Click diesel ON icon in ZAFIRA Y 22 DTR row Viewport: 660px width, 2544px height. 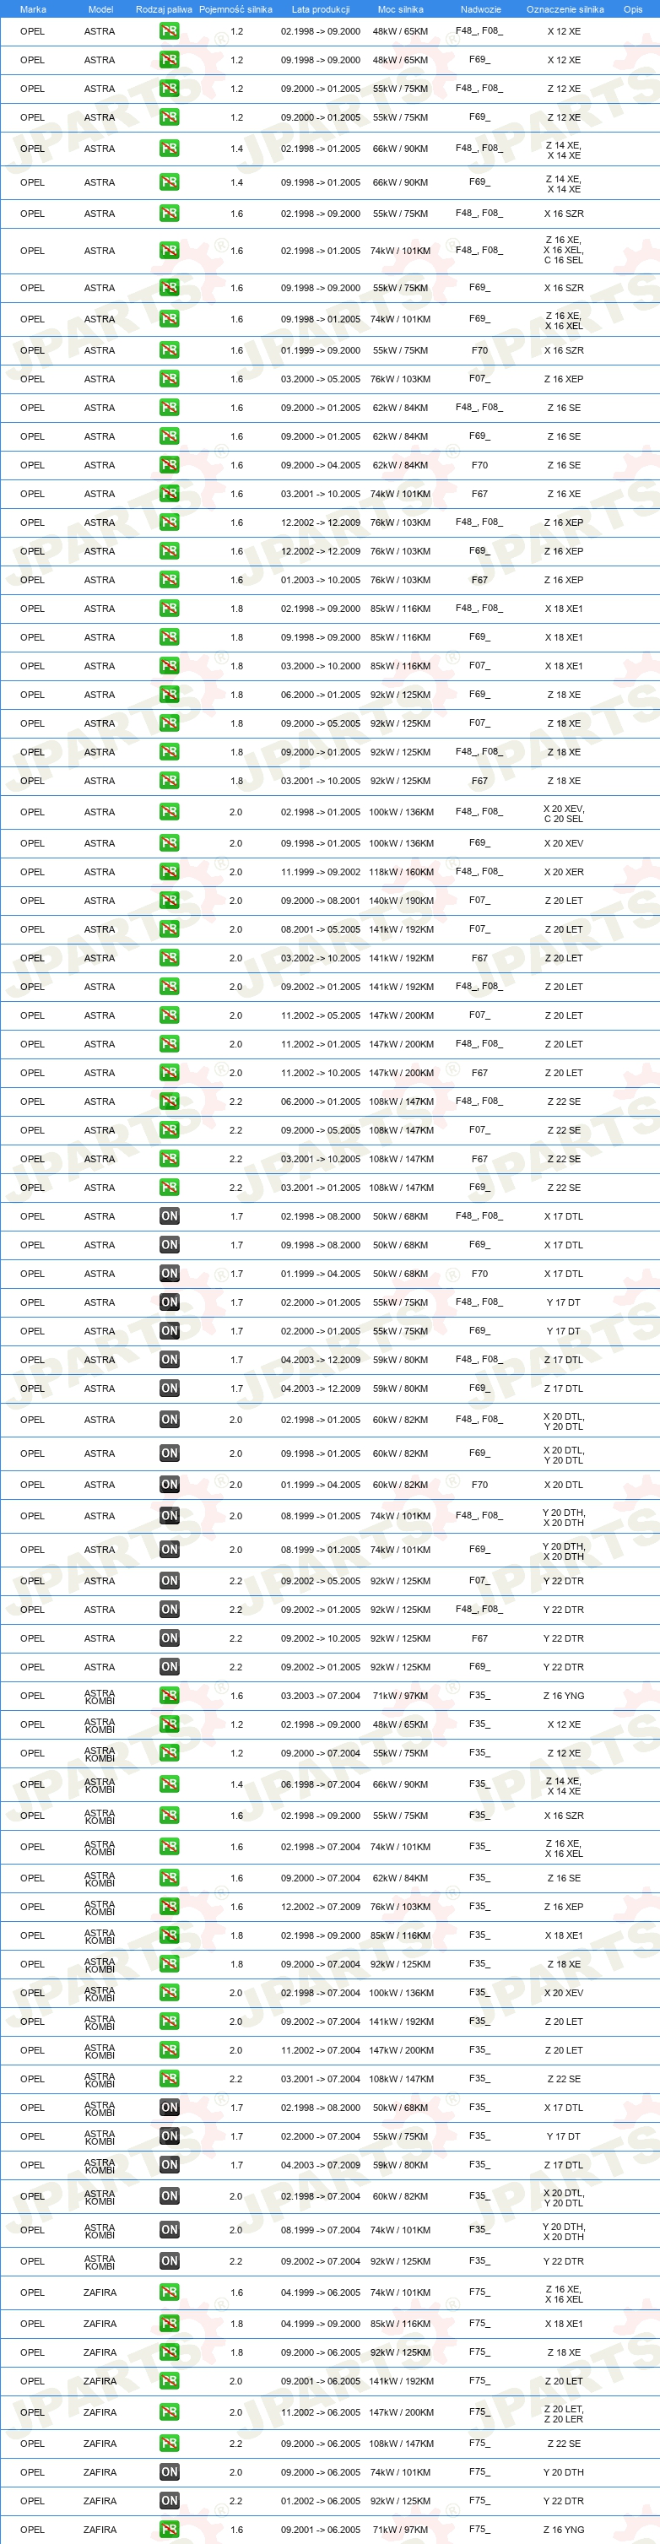(x=169, y=2501)
